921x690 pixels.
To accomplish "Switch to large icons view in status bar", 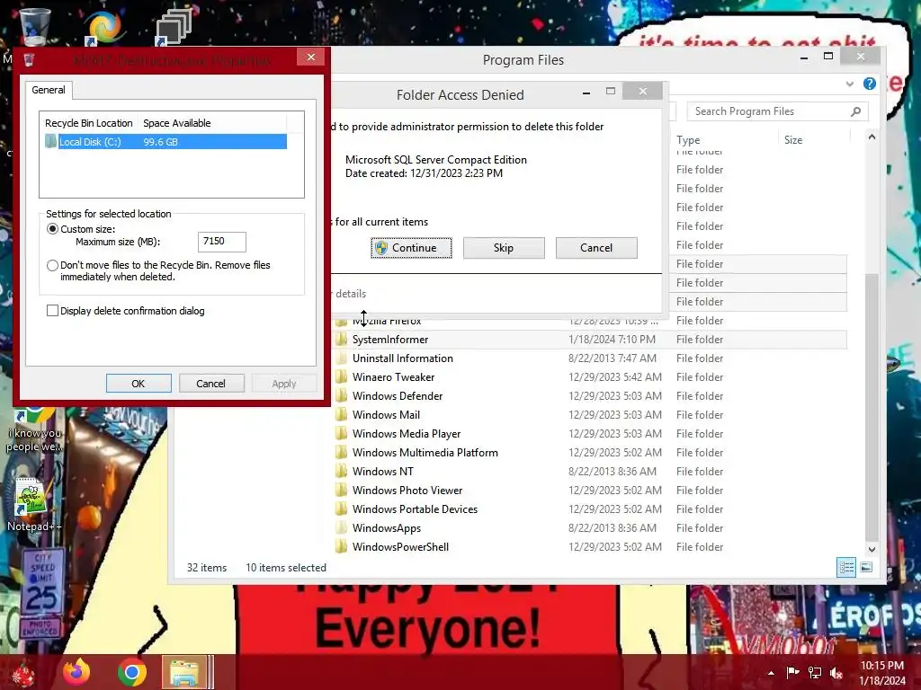I will 866,568.
